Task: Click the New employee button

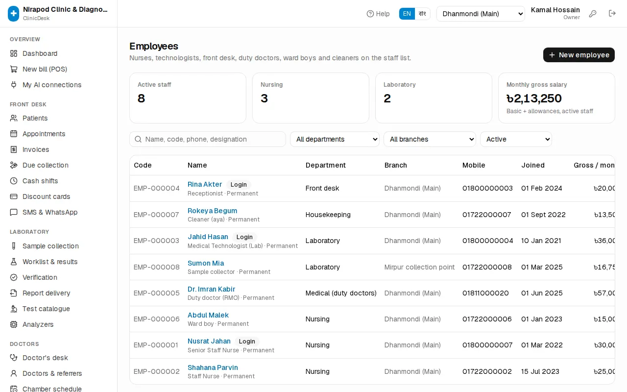Action: [x=579, y=55]
